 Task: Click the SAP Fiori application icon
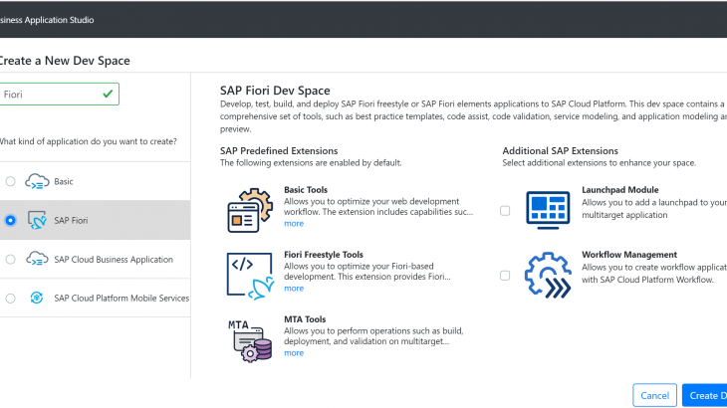[x=37, y=221]
